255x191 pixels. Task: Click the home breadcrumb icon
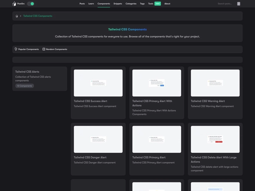coord(17,16)
